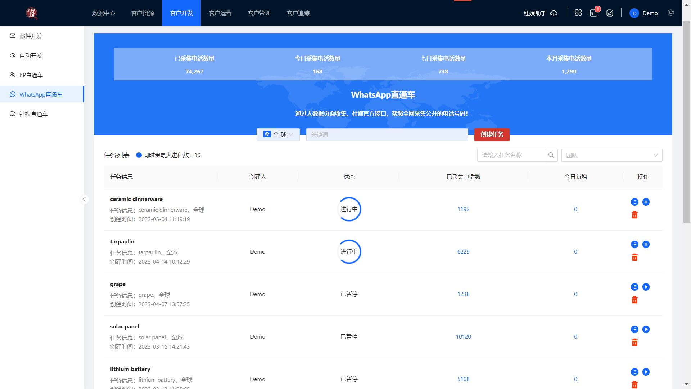Switch to 数据中心 tab
Image resolution: width=691 pixels, height=389 pixels.
pyautogui.click(x=104, y=13)
